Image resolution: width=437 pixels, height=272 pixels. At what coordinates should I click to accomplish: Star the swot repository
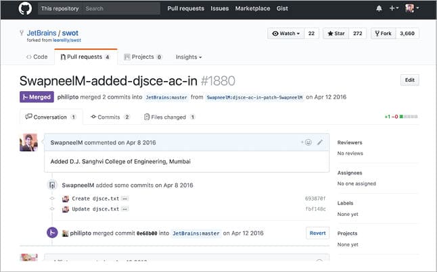coord(336,33)
